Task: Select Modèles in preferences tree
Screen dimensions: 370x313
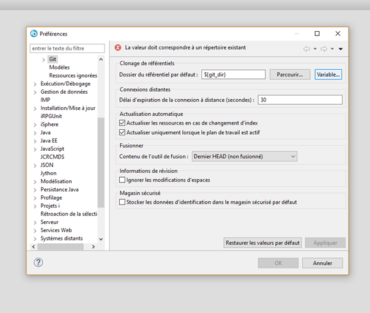Action: [x=59, y=67]
